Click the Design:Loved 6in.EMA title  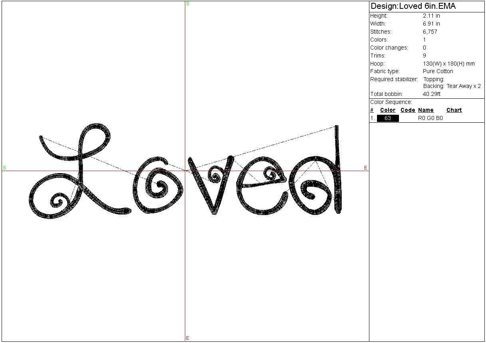point(413,6)
